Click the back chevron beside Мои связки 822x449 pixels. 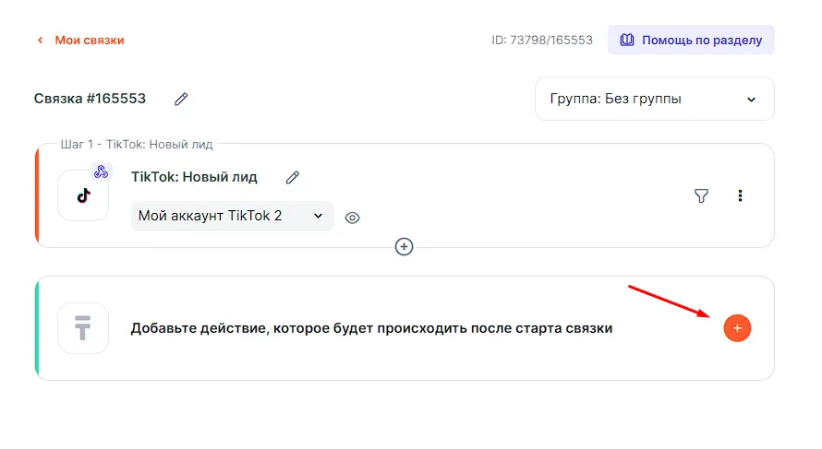[x=40, y=41]
